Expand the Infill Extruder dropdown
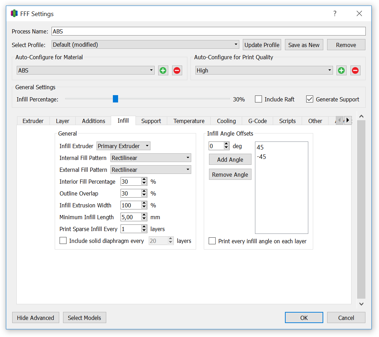379x337 pixels. point(123,146)
